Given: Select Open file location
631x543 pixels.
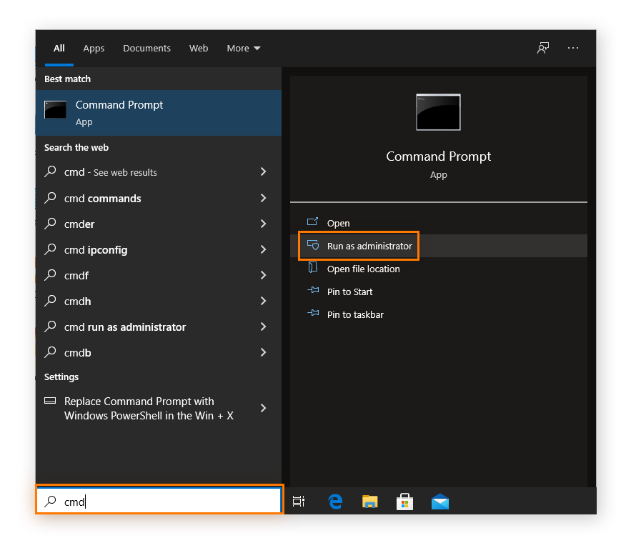Looking at the screenshot, I should click(x=363, y=269).
